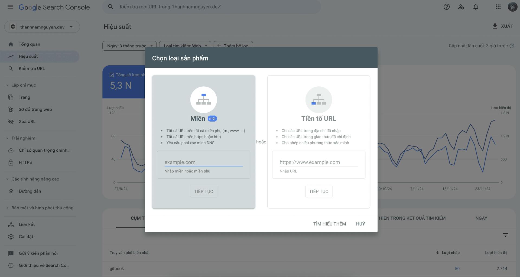Open the Google apps grid

[x=498, y=7]
